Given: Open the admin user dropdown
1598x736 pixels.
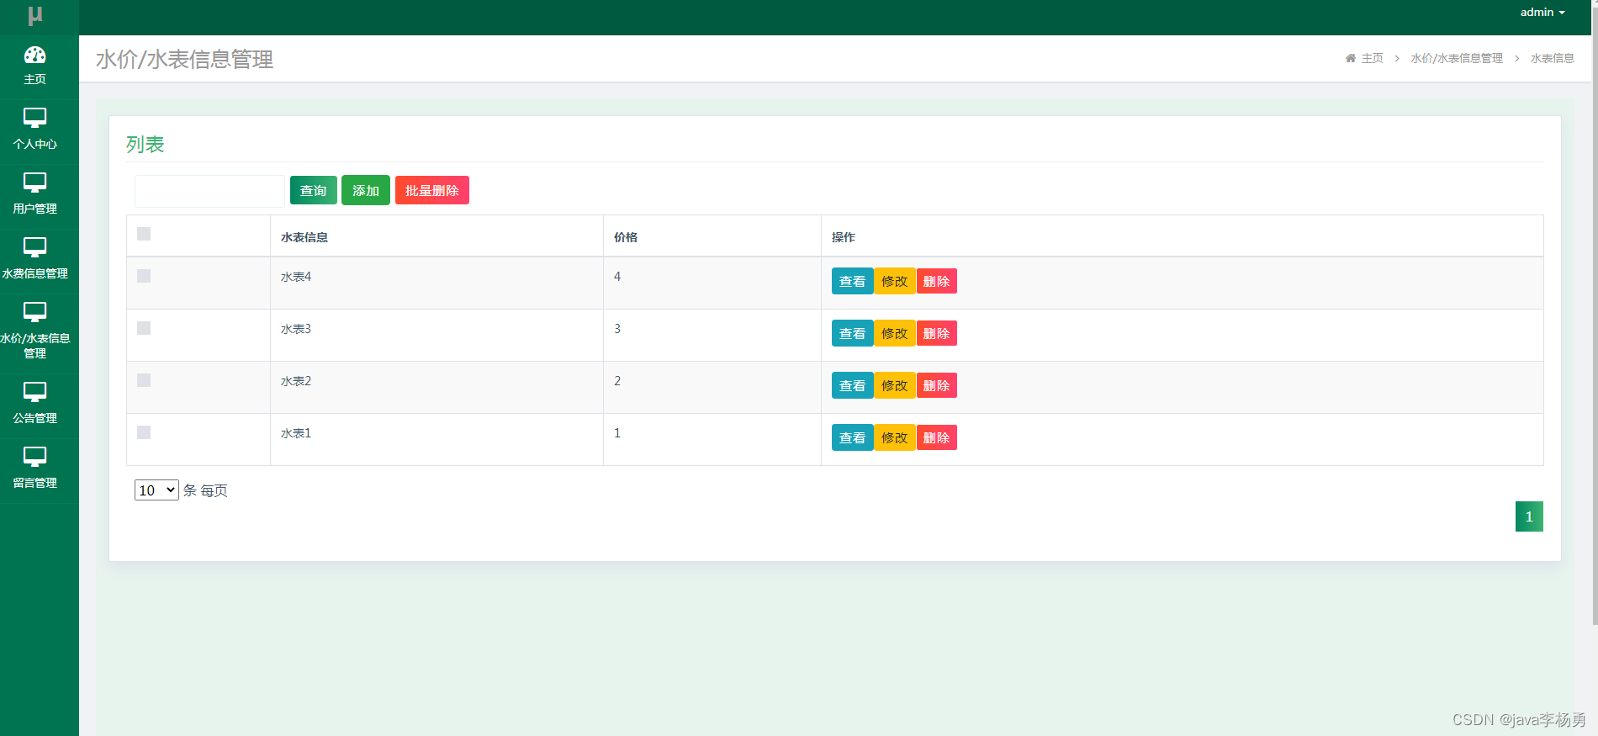Looking at the screenshot, I should click(1542, 13).
